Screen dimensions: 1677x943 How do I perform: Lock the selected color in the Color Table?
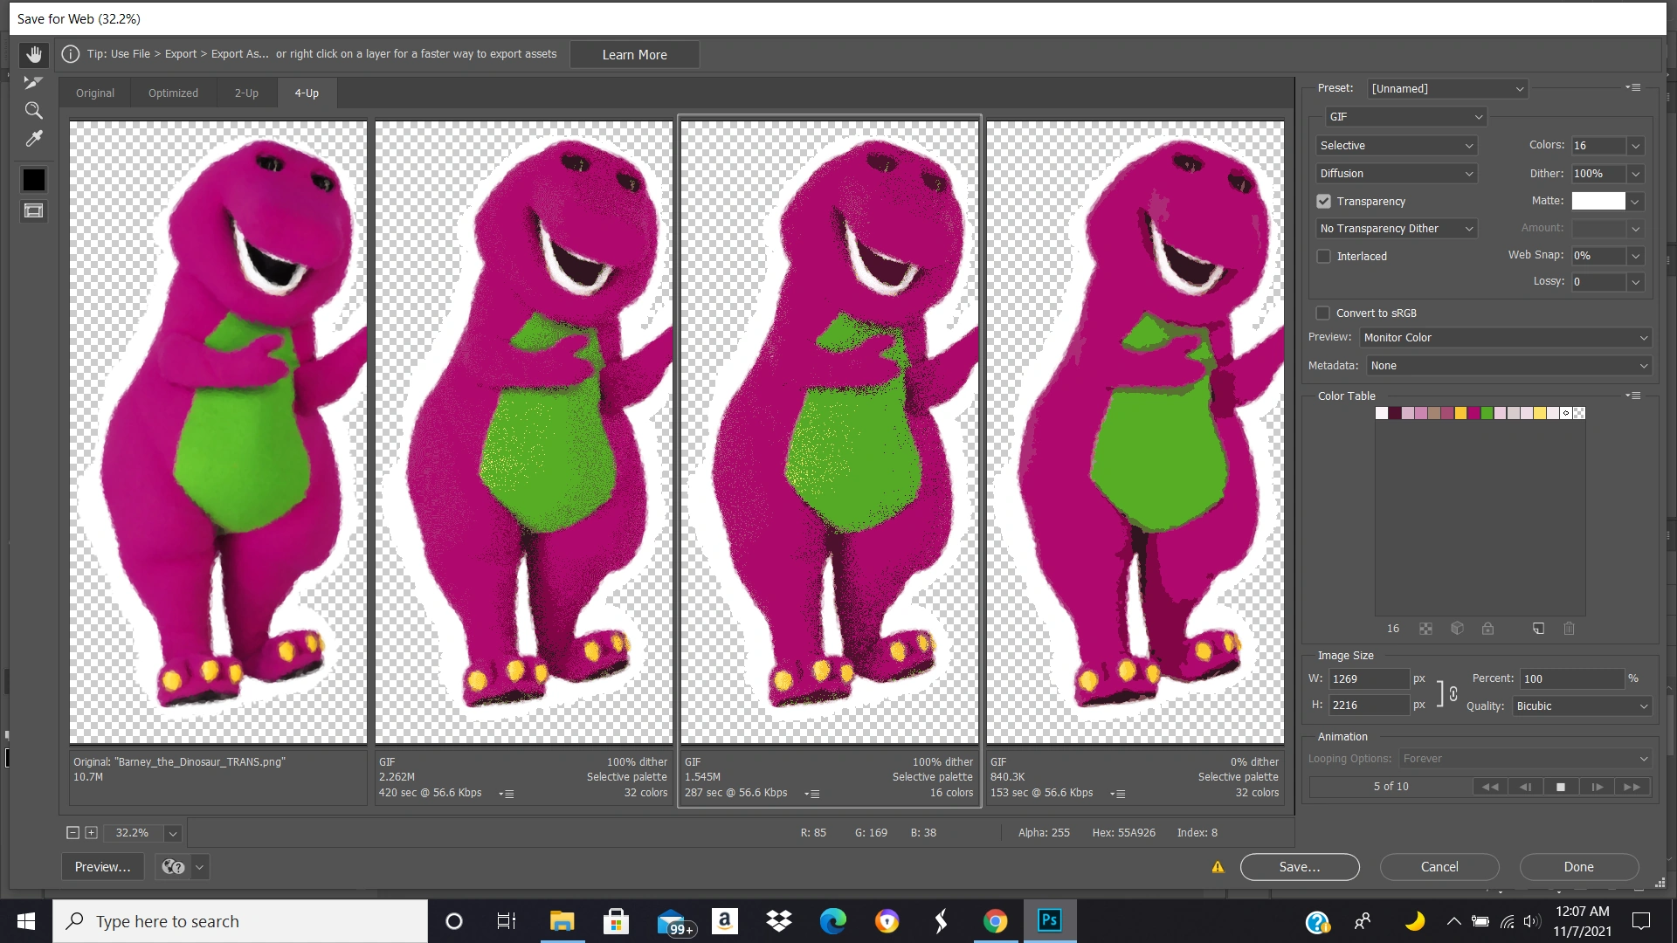pyautogui.click(x=1488, y=629)
